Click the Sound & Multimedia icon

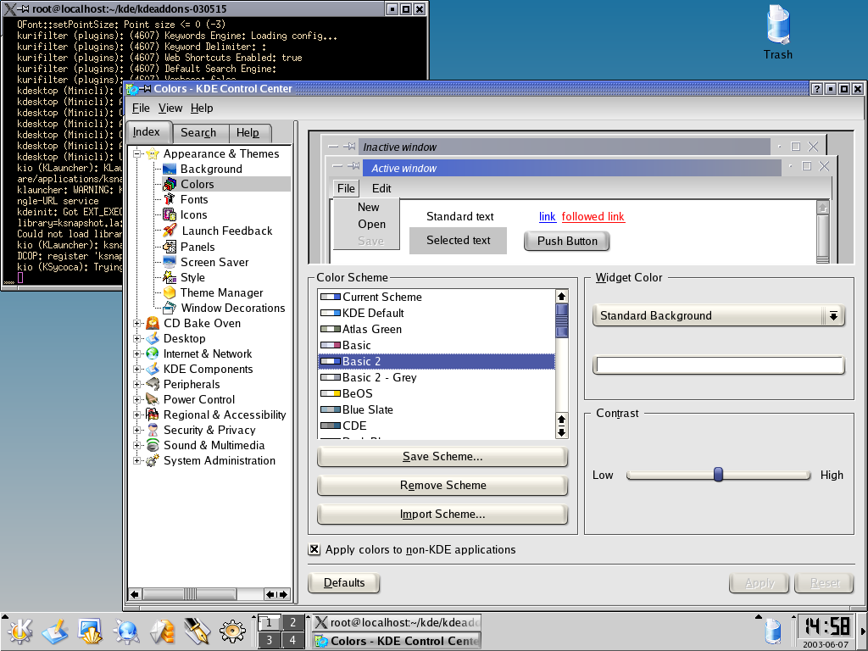(153, 445)
